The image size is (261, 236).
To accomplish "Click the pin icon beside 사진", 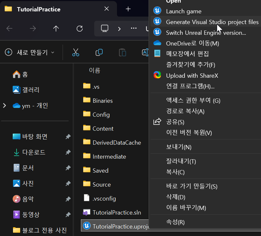I will 68,183.
